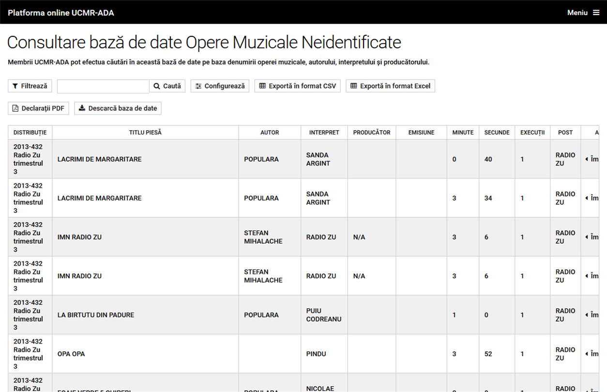Download the database with Descarcă baza de date
Screen dimensions: 607x392
(118, 108)
